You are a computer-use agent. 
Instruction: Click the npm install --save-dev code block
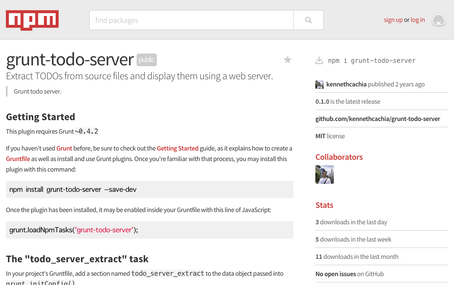[150, 189]
